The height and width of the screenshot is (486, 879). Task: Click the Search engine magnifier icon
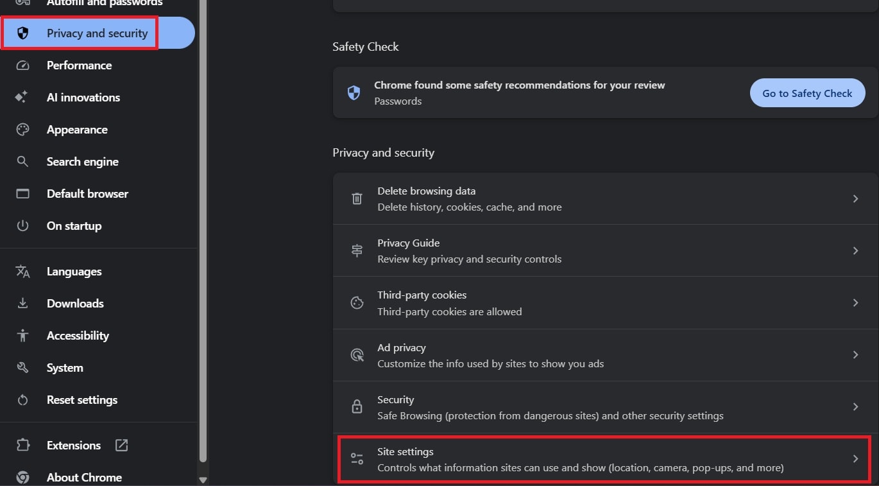pos(22,162)
